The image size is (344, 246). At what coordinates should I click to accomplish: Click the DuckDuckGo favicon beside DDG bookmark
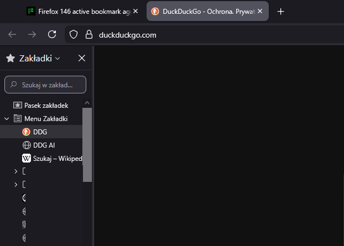[x=27, y=132]
